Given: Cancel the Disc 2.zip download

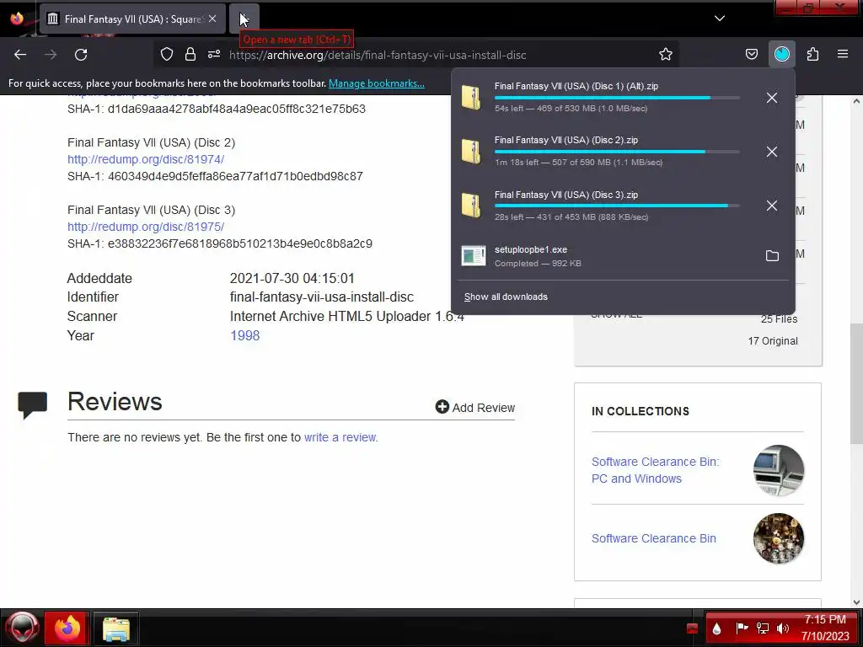Looking at the screenshot, I should click(x=772, y=152).
